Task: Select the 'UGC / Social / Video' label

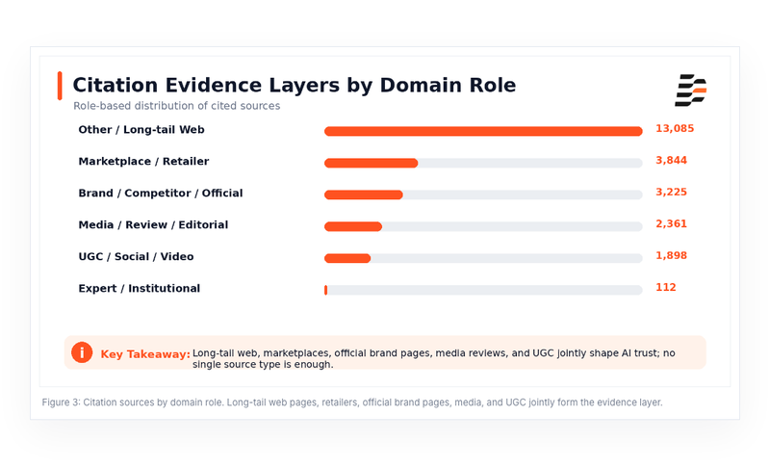Action: [136, 257]
